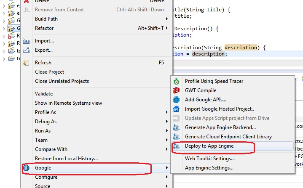The image size is (303, 188).
Task: Click the Add Google APIs gear icon
Action: (177, 100)
